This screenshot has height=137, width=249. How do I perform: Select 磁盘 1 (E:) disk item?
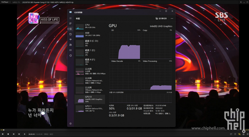tap(90, 52)
